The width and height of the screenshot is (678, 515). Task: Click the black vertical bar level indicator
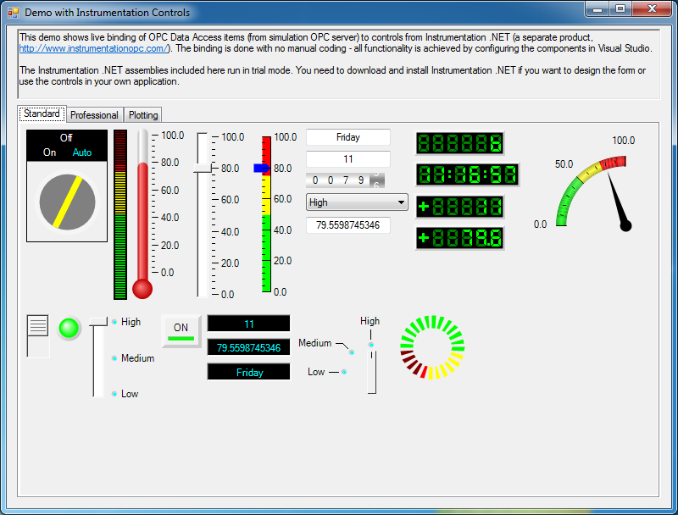120,213
